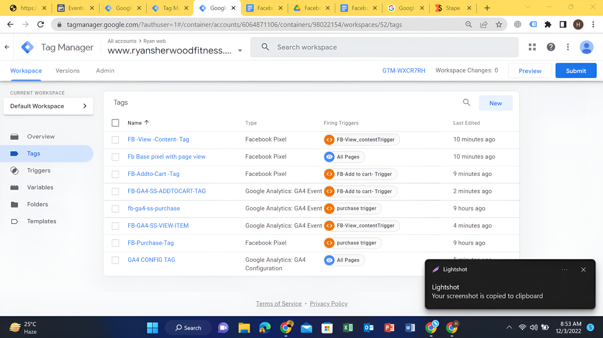Open the FB-Purchase-Tag link
Image resolution: width=603 pixels, height=338 pixels.
(151, 243)
